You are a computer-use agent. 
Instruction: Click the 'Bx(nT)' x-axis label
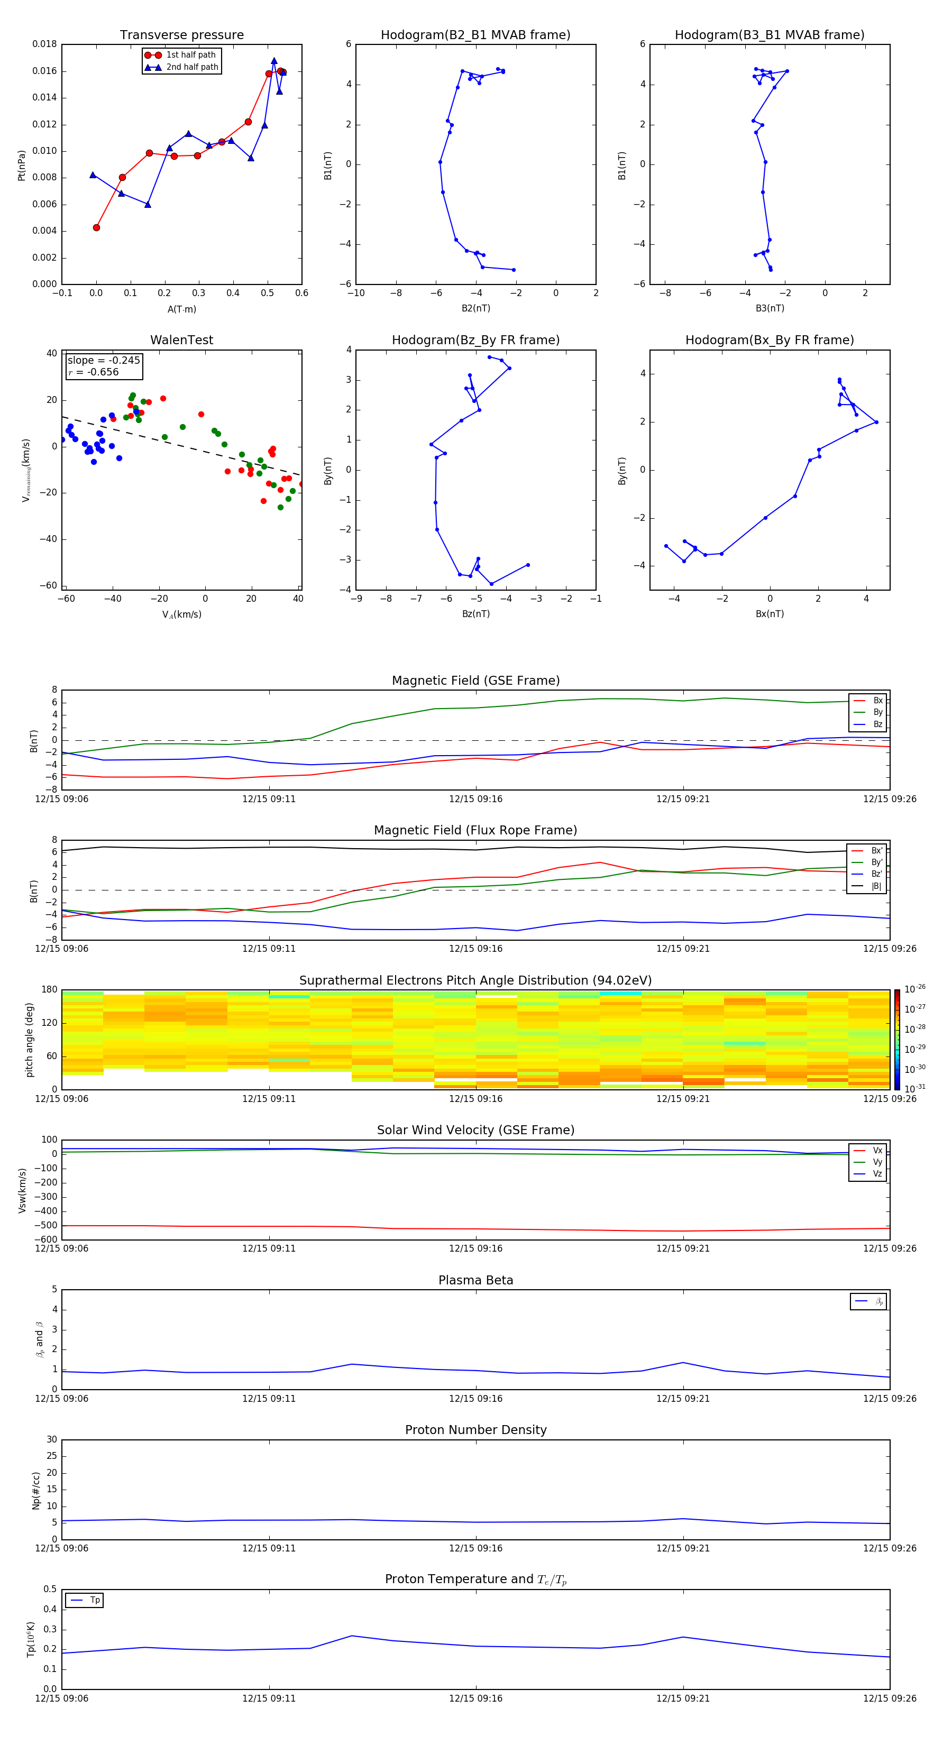[770, 614]
